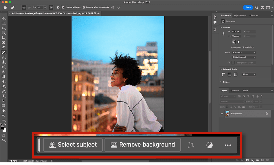
Task: Toggle the rulers icon in Rulers & Grids
Action: 223,74
